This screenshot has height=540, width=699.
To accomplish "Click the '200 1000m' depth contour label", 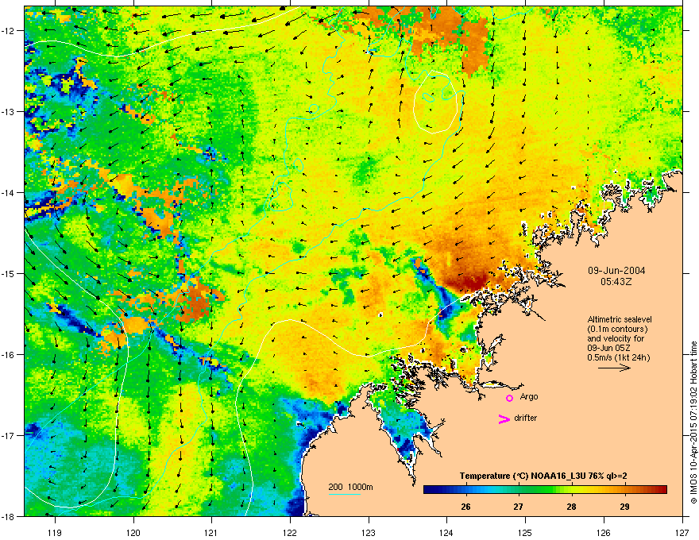I will [350, 487].
